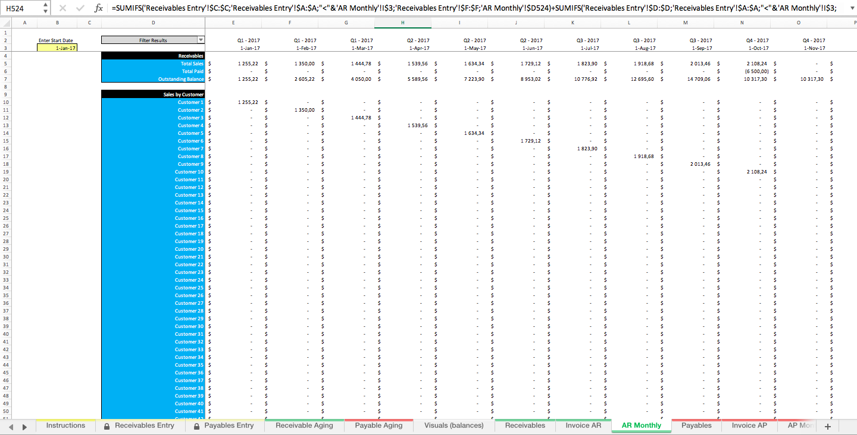The width and height of the screenshot is (857, 435).
Task: Click Customer 4 sales value 1 539,56
Action: click(x=417, y=125)
